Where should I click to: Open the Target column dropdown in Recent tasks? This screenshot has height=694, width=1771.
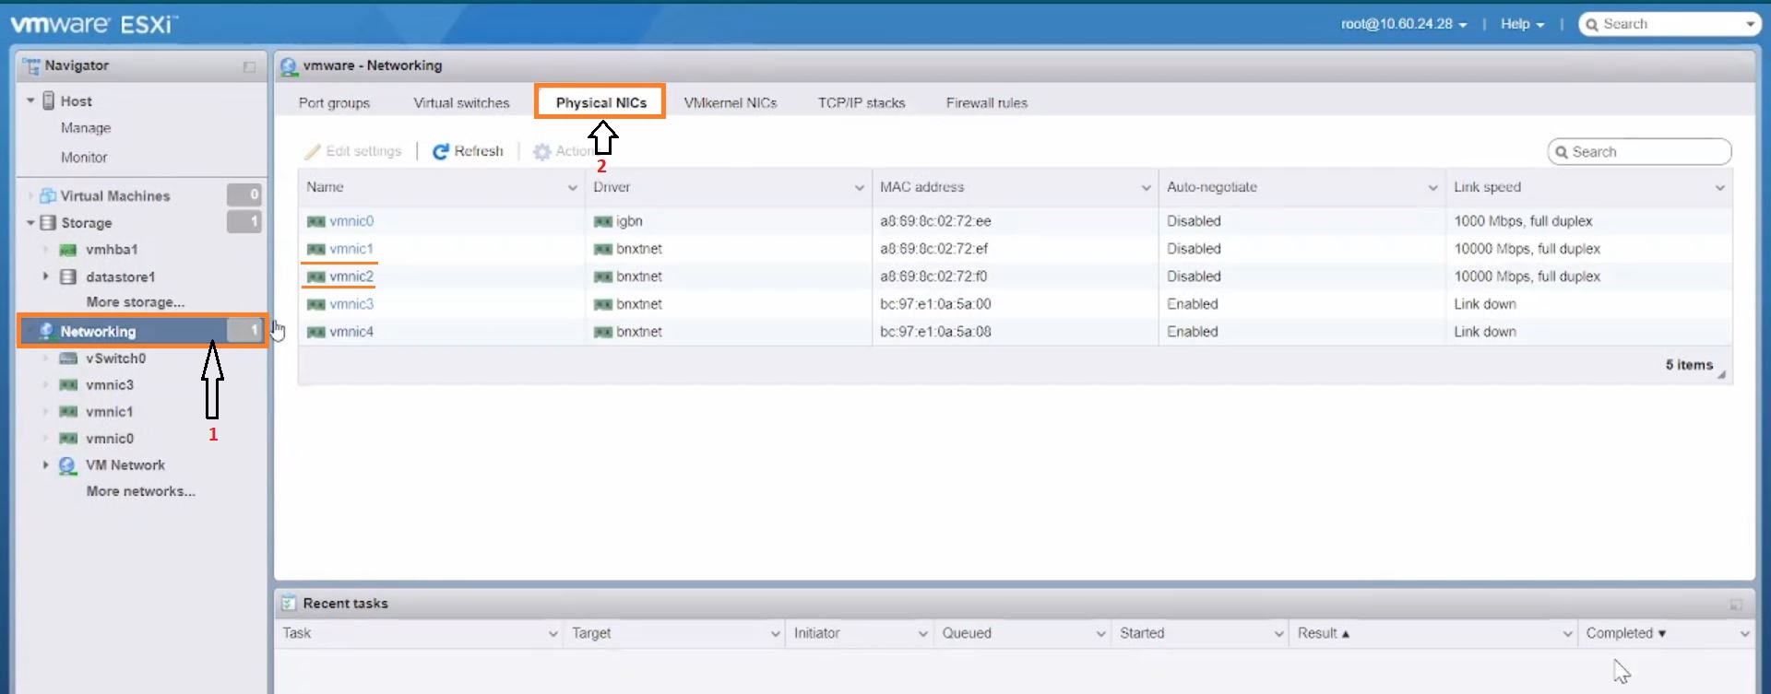pos(775,633)
